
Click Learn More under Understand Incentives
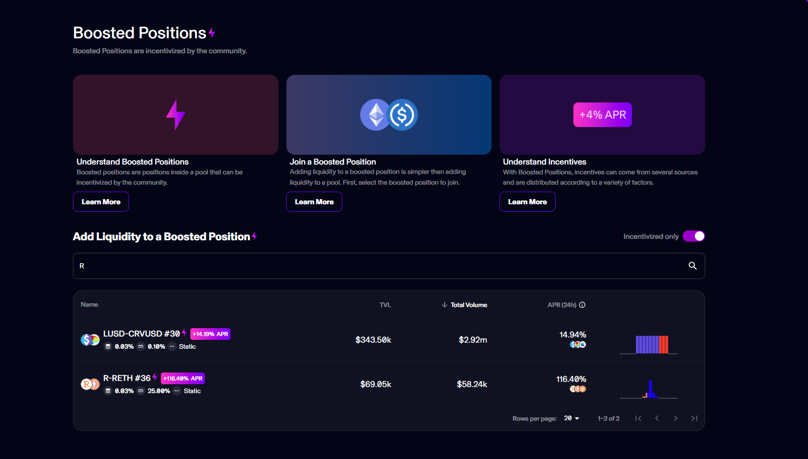pos(527,202)
